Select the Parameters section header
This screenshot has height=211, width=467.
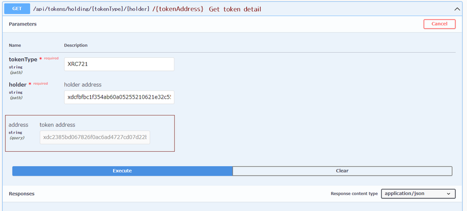point(23,24)
